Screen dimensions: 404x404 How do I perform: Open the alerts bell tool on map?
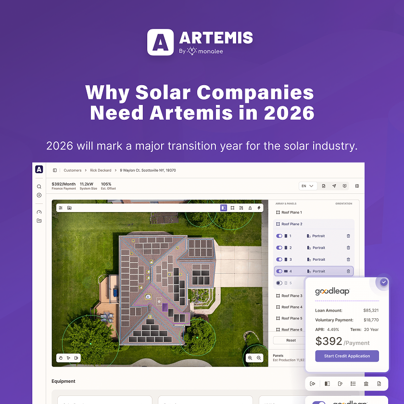tap(250, 207)
